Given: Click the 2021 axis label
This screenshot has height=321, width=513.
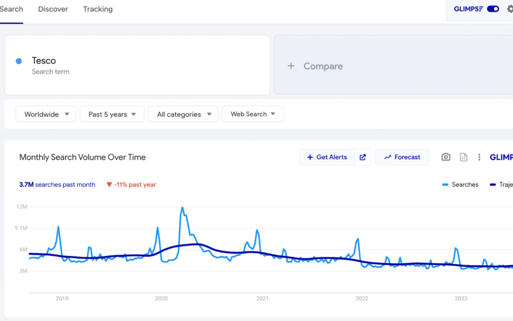Looking at the screenshot, I should click(x=262, y=298).
